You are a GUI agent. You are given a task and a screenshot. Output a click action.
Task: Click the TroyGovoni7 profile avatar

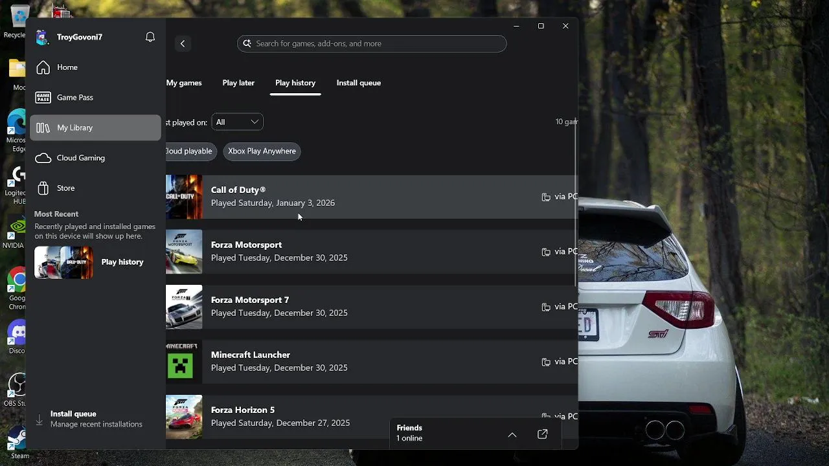[43, 38]
